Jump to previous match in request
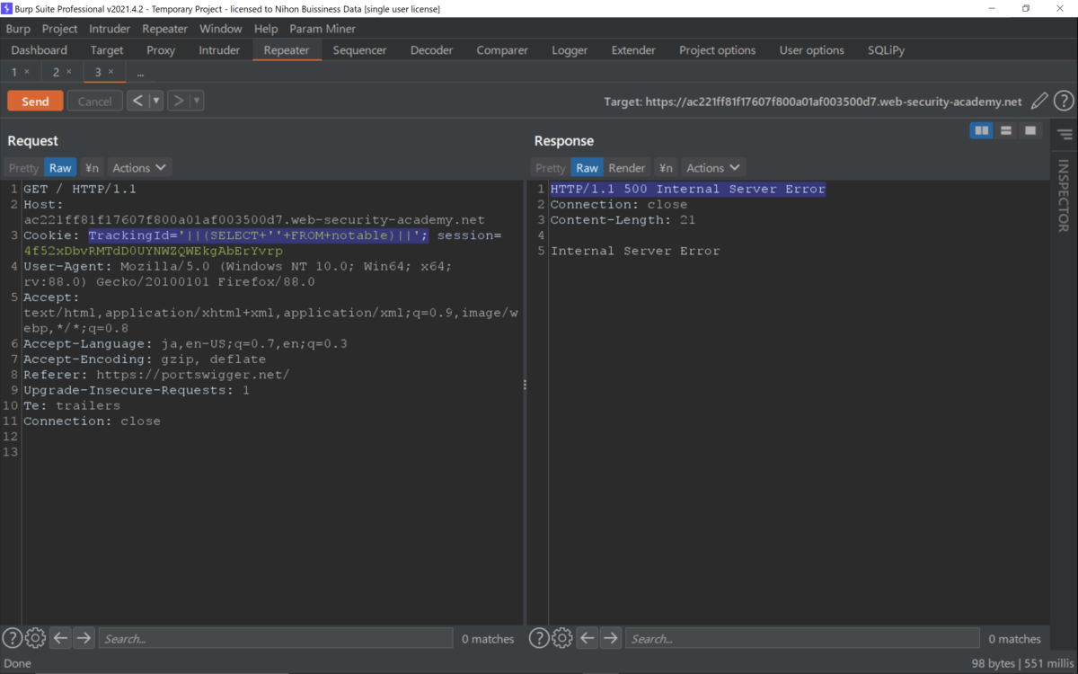This screenshot has height=674, width=1078. [60, 638]
